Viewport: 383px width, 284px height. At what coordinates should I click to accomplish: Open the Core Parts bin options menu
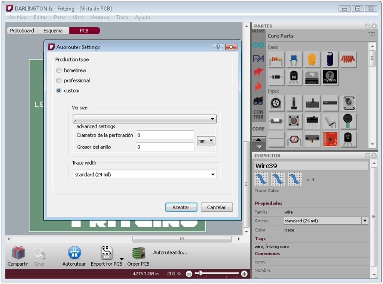click(371, 34)
